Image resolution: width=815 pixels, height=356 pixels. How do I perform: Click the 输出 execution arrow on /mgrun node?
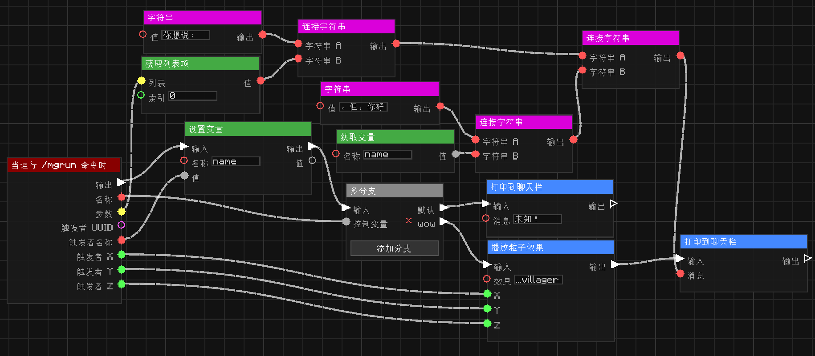tap(121, 182)
